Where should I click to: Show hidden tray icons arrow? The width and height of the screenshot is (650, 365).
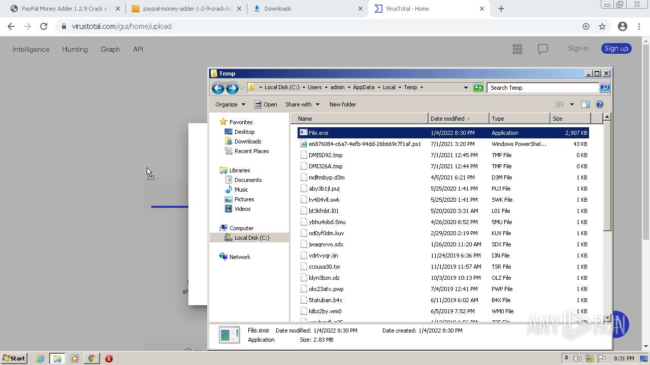[x=566, y=358]
